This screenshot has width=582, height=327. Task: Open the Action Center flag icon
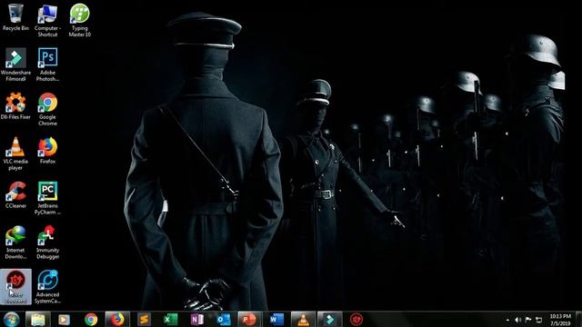(528, 320)
